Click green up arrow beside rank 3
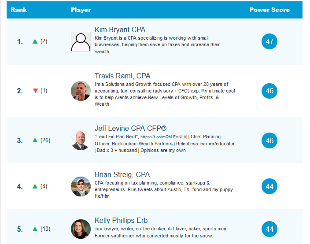 pos(35,140)
